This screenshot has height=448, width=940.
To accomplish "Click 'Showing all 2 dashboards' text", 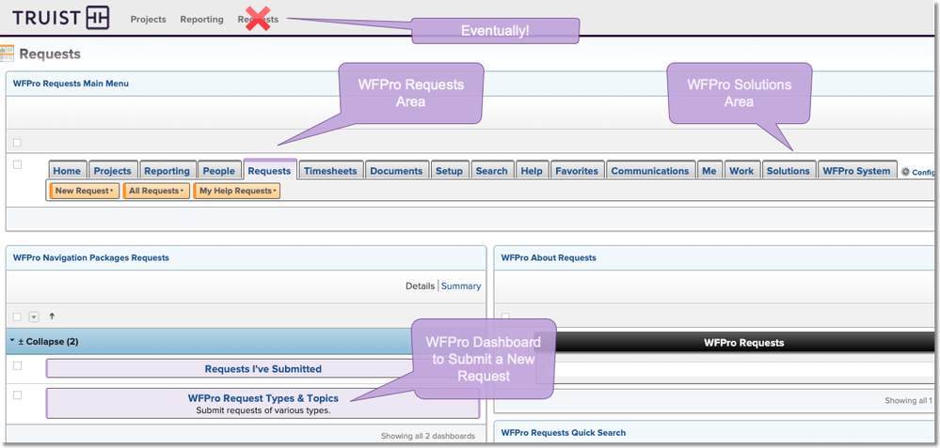I will click(428, 436).
